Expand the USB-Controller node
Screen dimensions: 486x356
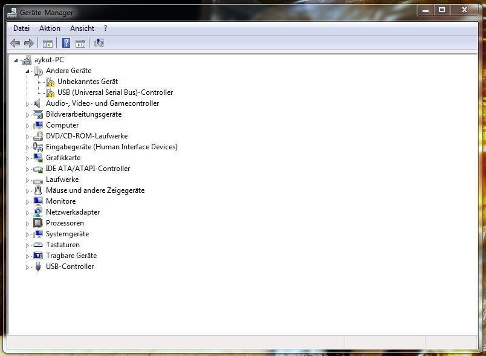tap(27, 267)
